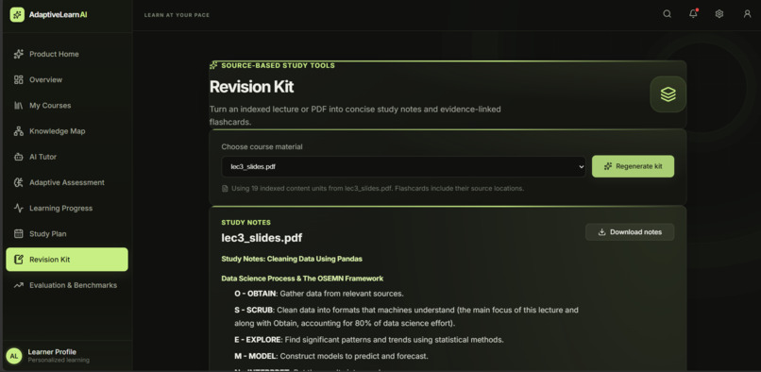The height and width of the screenshot is (372, 761).
Task: Click Regenerate kit button
Action: (x=633, y=166)
